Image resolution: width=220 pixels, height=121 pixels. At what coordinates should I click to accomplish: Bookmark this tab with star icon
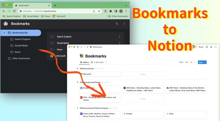pyautogui.click(x=99, y=11)
